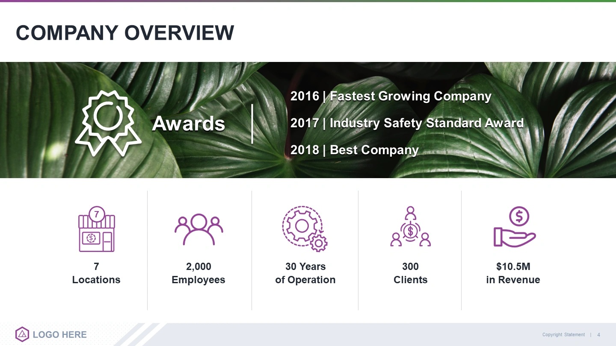Screen dimensions: 616x346
Task: Select the COMPANY OVERVIEW title
Action: coord(125,33)
